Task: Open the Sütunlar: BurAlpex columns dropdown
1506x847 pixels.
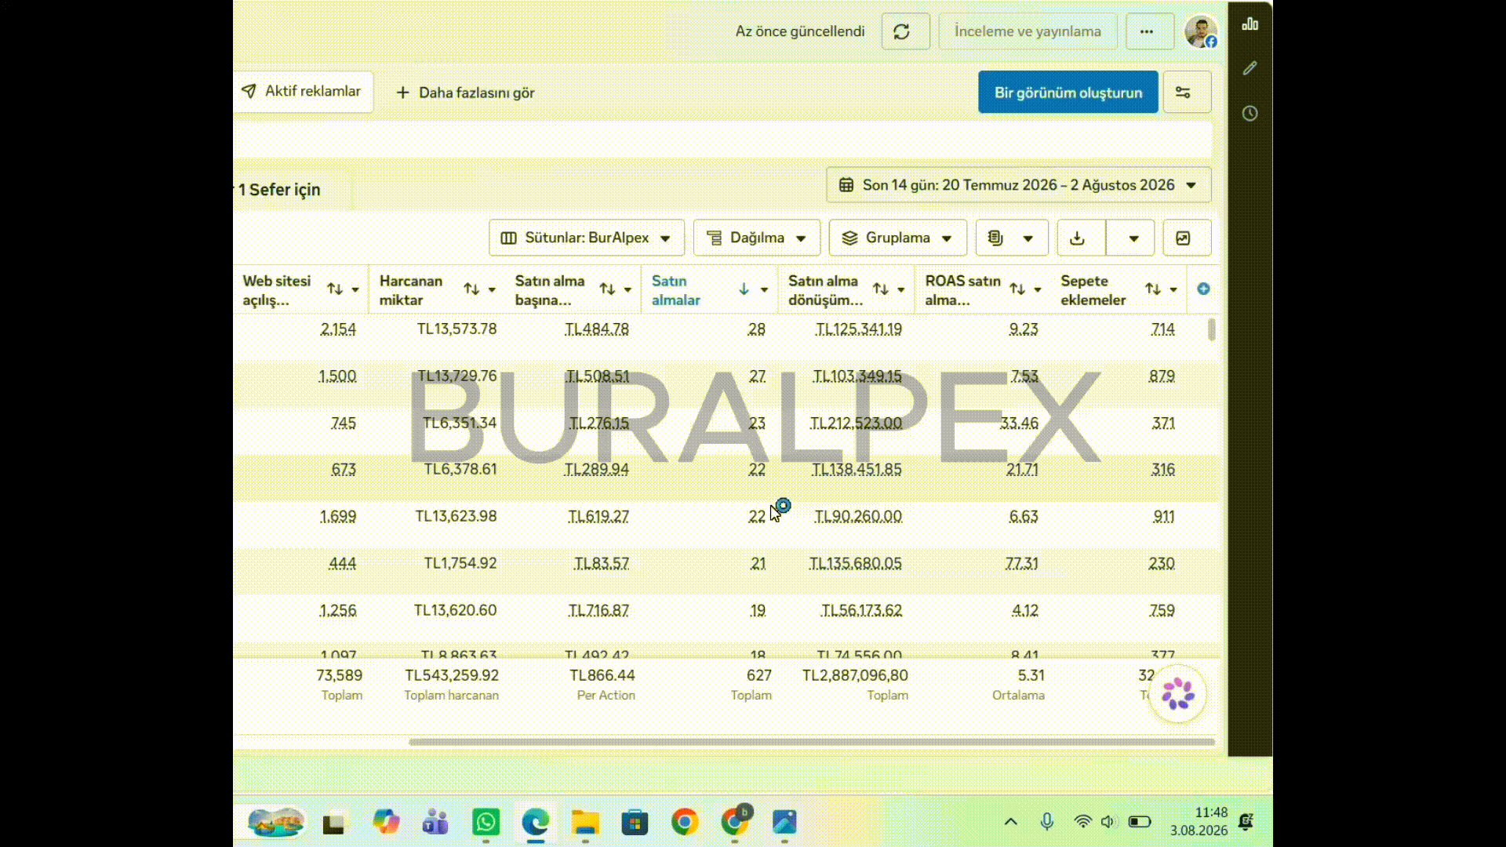Action: click(586, 238)
